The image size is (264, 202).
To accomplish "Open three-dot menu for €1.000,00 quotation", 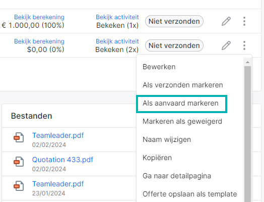I will pyautogui.click(x=244, y=21).
